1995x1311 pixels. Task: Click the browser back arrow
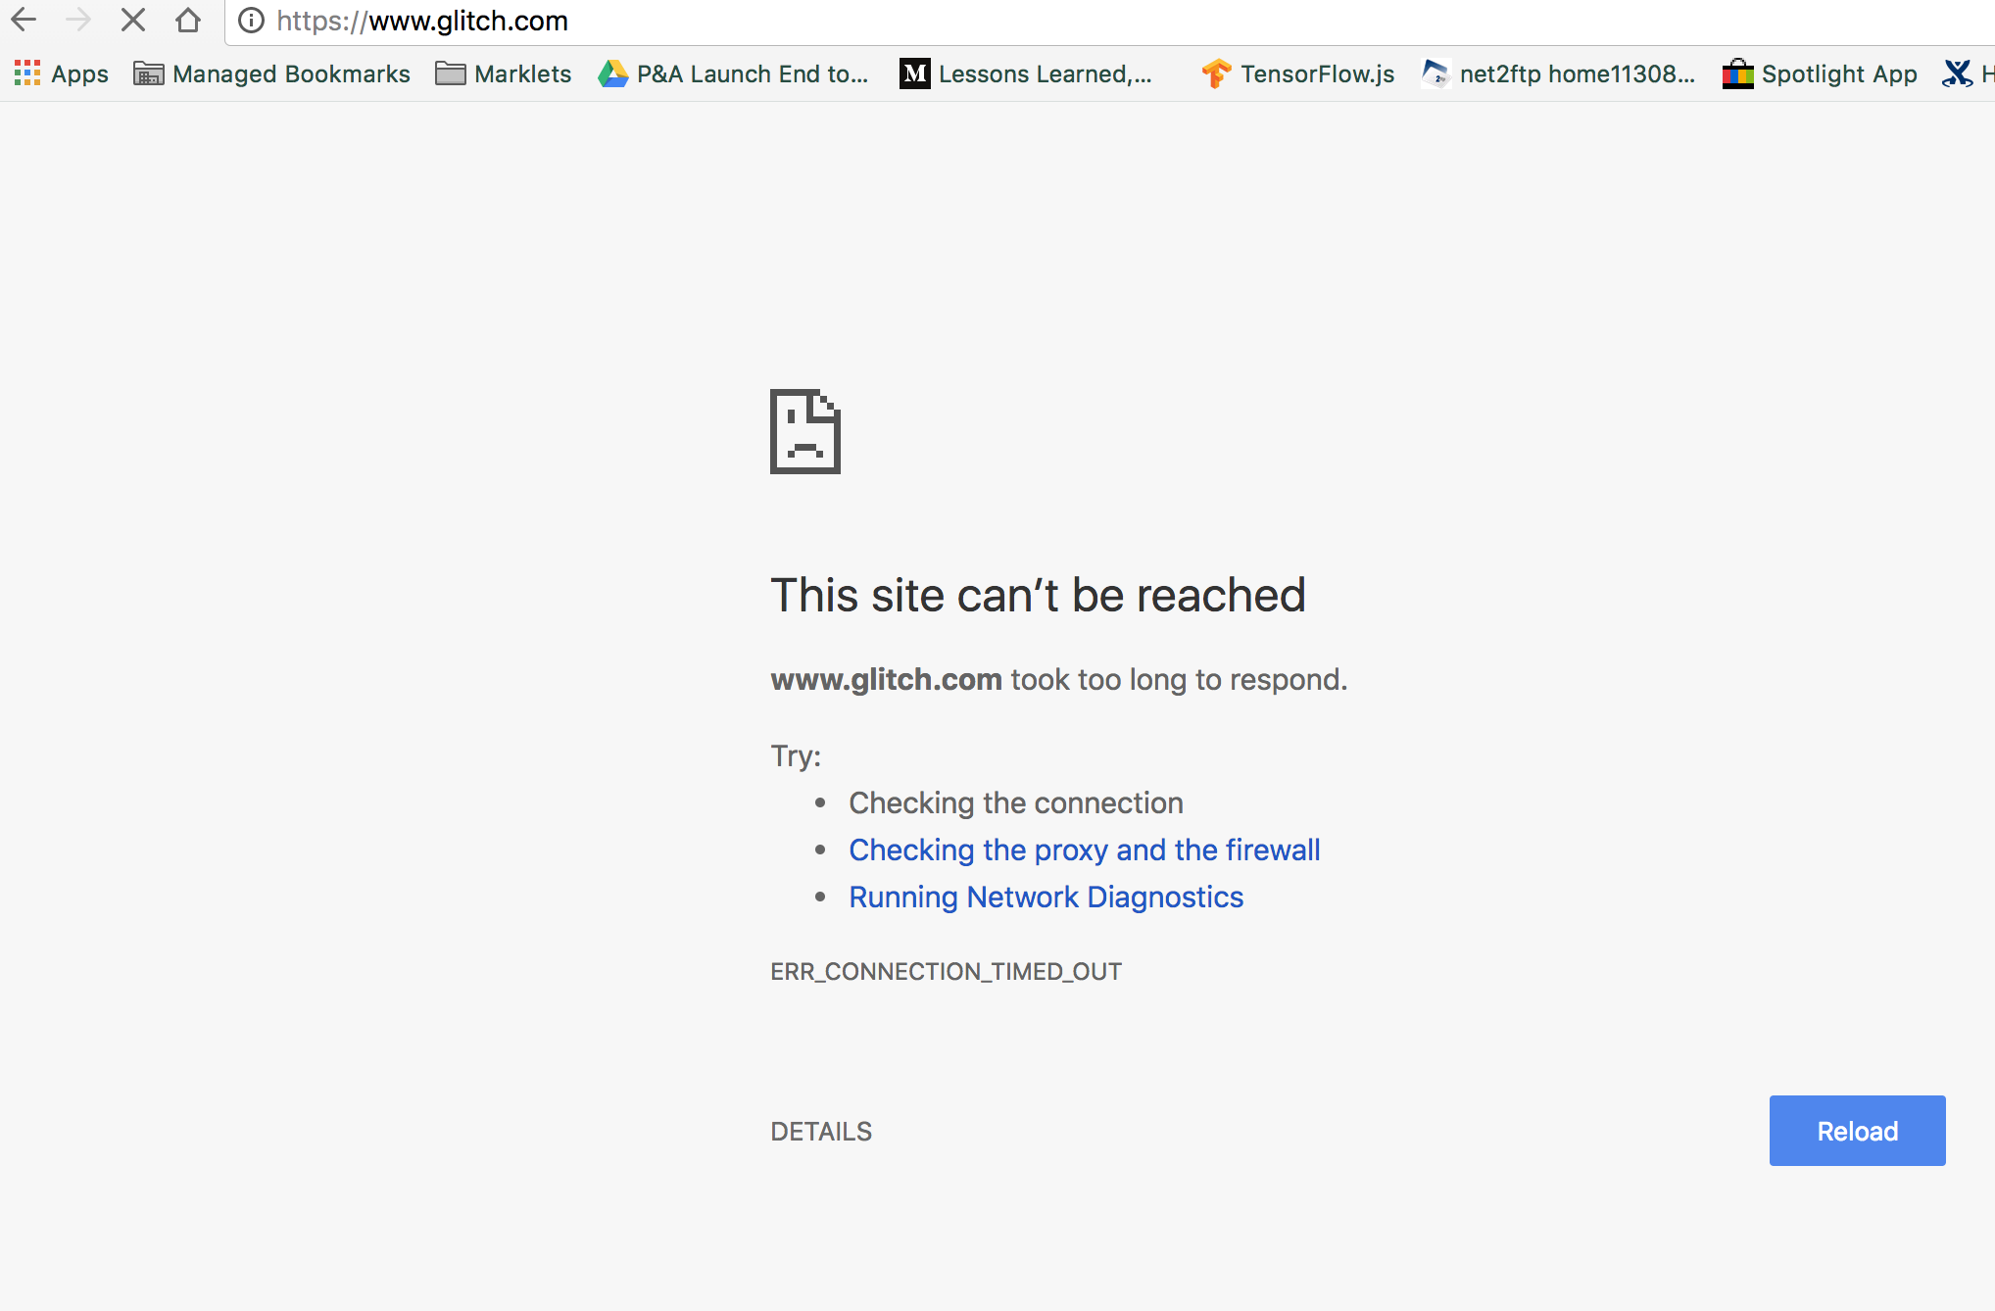click(x=24, y=20)
